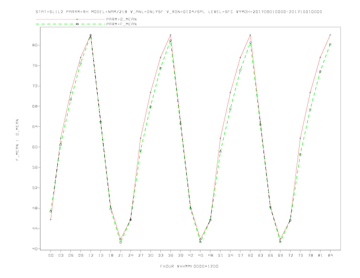The image size is (360, 278).
Task: Click the y-axis title F_MEAN | O_MEAN
Action: [17, 140]
